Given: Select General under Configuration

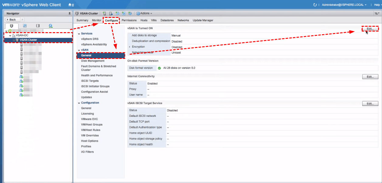Looking at the screenshot, I should click(x=86, y=108).
